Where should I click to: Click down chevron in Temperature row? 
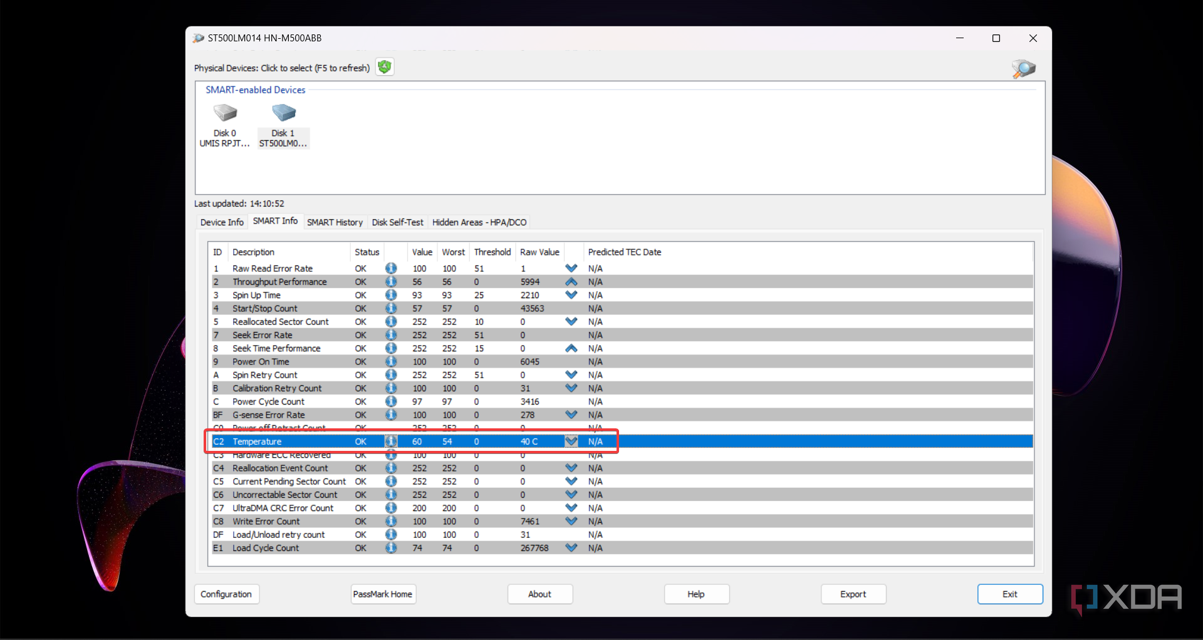click(571, 441)
